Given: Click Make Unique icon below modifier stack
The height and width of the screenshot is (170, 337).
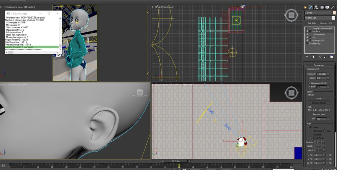Looking at the screenshot, I should point(320,57).
